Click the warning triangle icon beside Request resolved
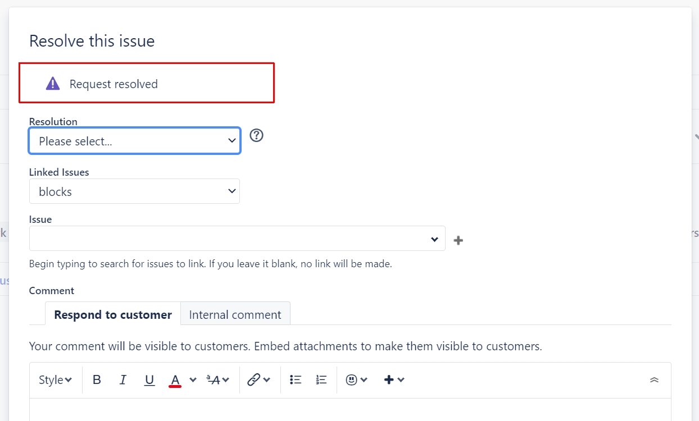The width and height of the screenshot is (699, 421). click(x=53, y=84)
